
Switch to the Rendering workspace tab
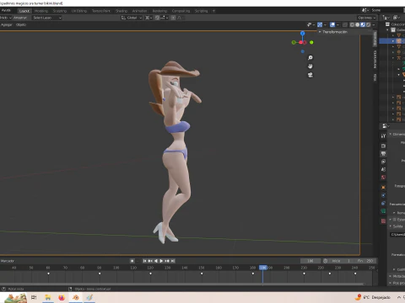[x=159, y=11]
